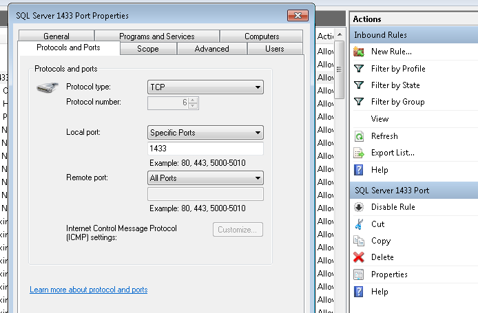Screen dimensions: 478x313
Task: Choose Copy in the Actions pane
Action: [x=381, y=241]
